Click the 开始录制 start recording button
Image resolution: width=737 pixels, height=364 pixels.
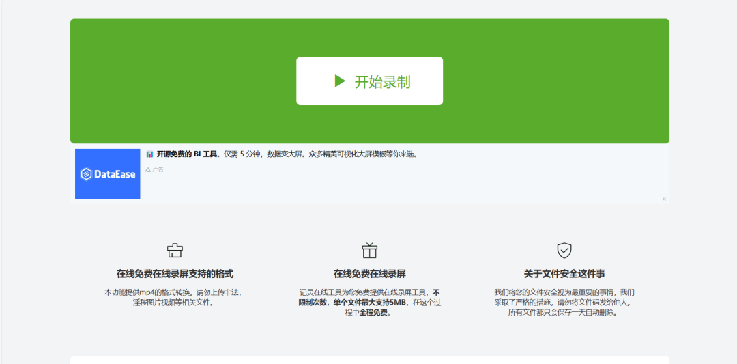[x=369, y=81]
